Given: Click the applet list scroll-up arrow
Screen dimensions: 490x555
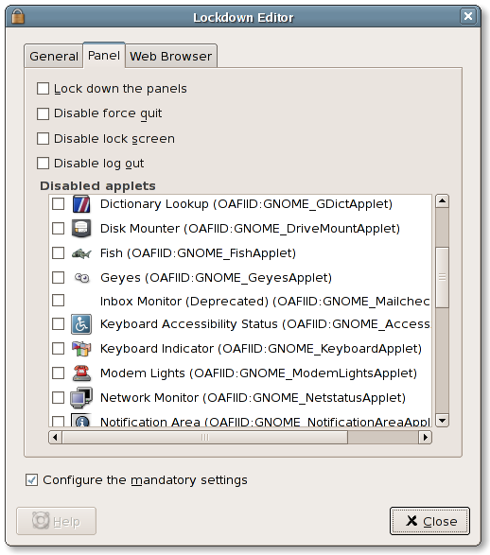Looking at the screenshot, I should coord(442,201).
